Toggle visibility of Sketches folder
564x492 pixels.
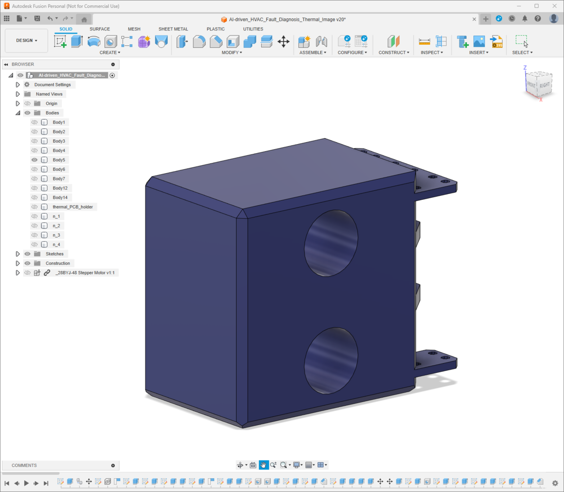tap(28, 254)
